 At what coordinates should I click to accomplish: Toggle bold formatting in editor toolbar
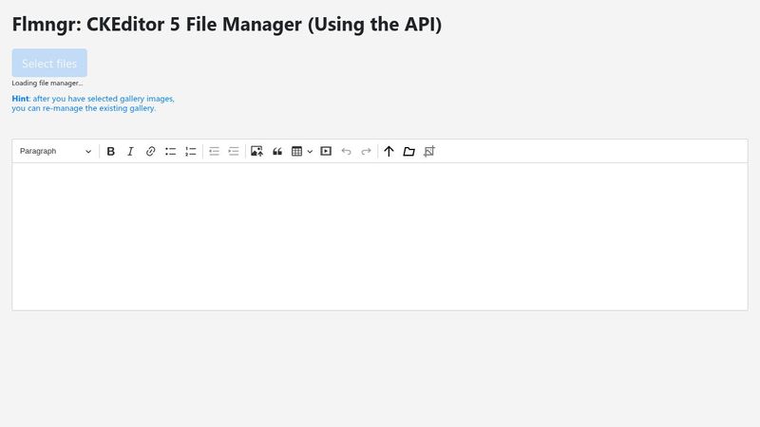point(111,151)
